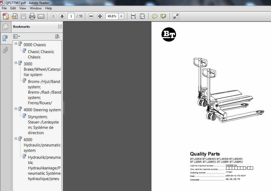The image size is (271, 191).
Task: Open the bookmarks Options dropdown menu
Action: [x=17, y=37]
